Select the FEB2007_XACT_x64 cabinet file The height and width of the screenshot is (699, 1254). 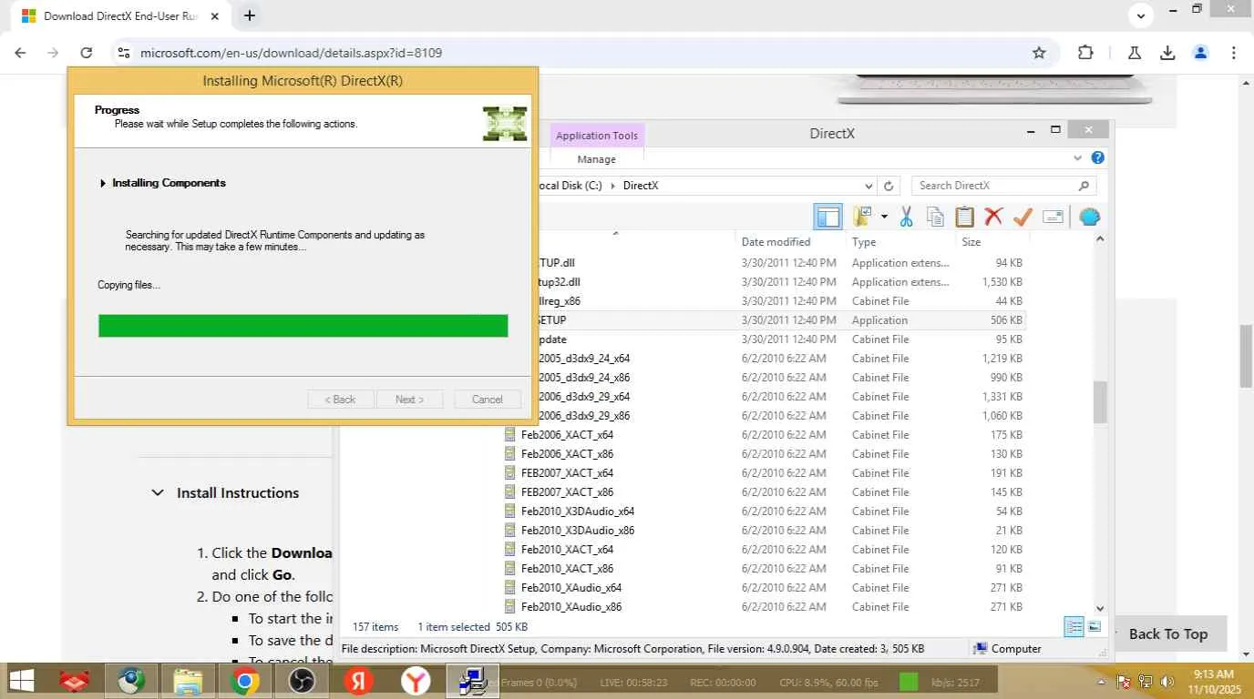point(567,473)
